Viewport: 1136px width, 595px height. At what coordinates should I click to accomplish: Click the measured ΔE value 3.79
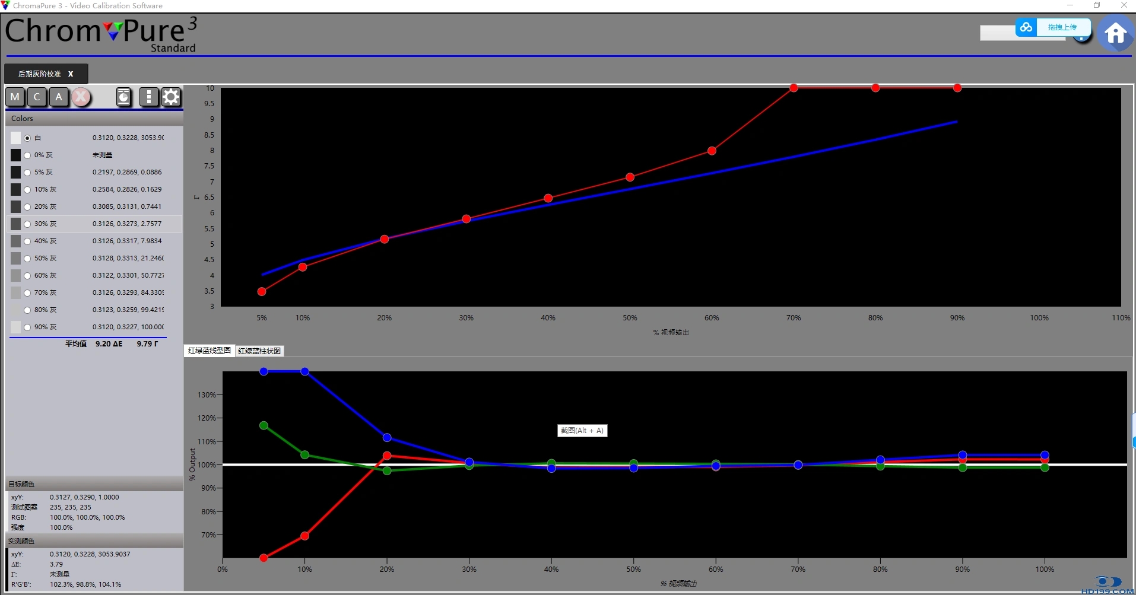[x=56, y=564]
